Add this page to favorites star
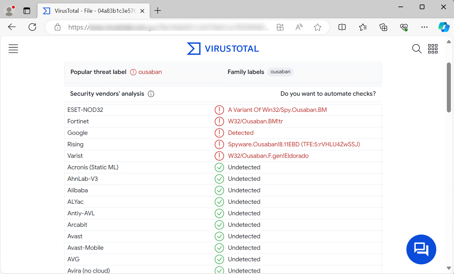Screen dimensions: 454x274 point(317,27)
